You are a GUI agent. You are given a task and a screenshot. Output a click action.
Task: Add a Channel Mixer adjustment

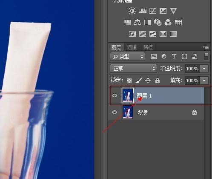(168, 23)
